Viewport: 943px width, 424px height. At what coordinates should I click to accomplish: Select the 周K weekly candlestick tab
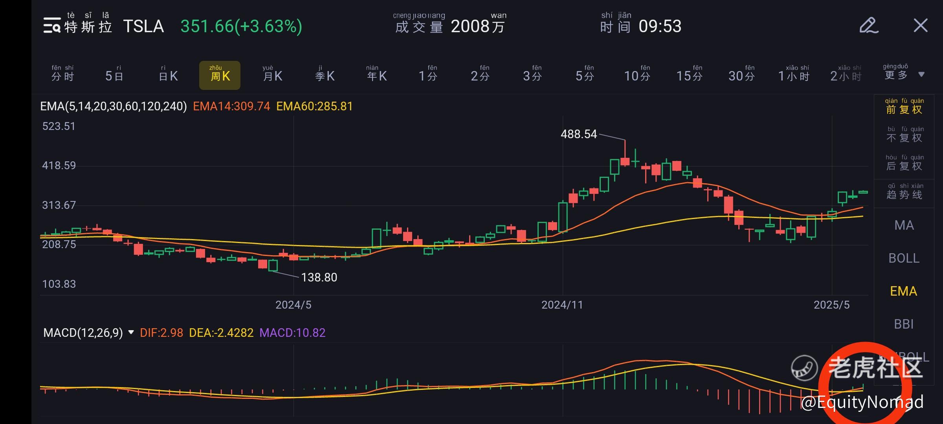pyautogui.click(x=220, y=75)
